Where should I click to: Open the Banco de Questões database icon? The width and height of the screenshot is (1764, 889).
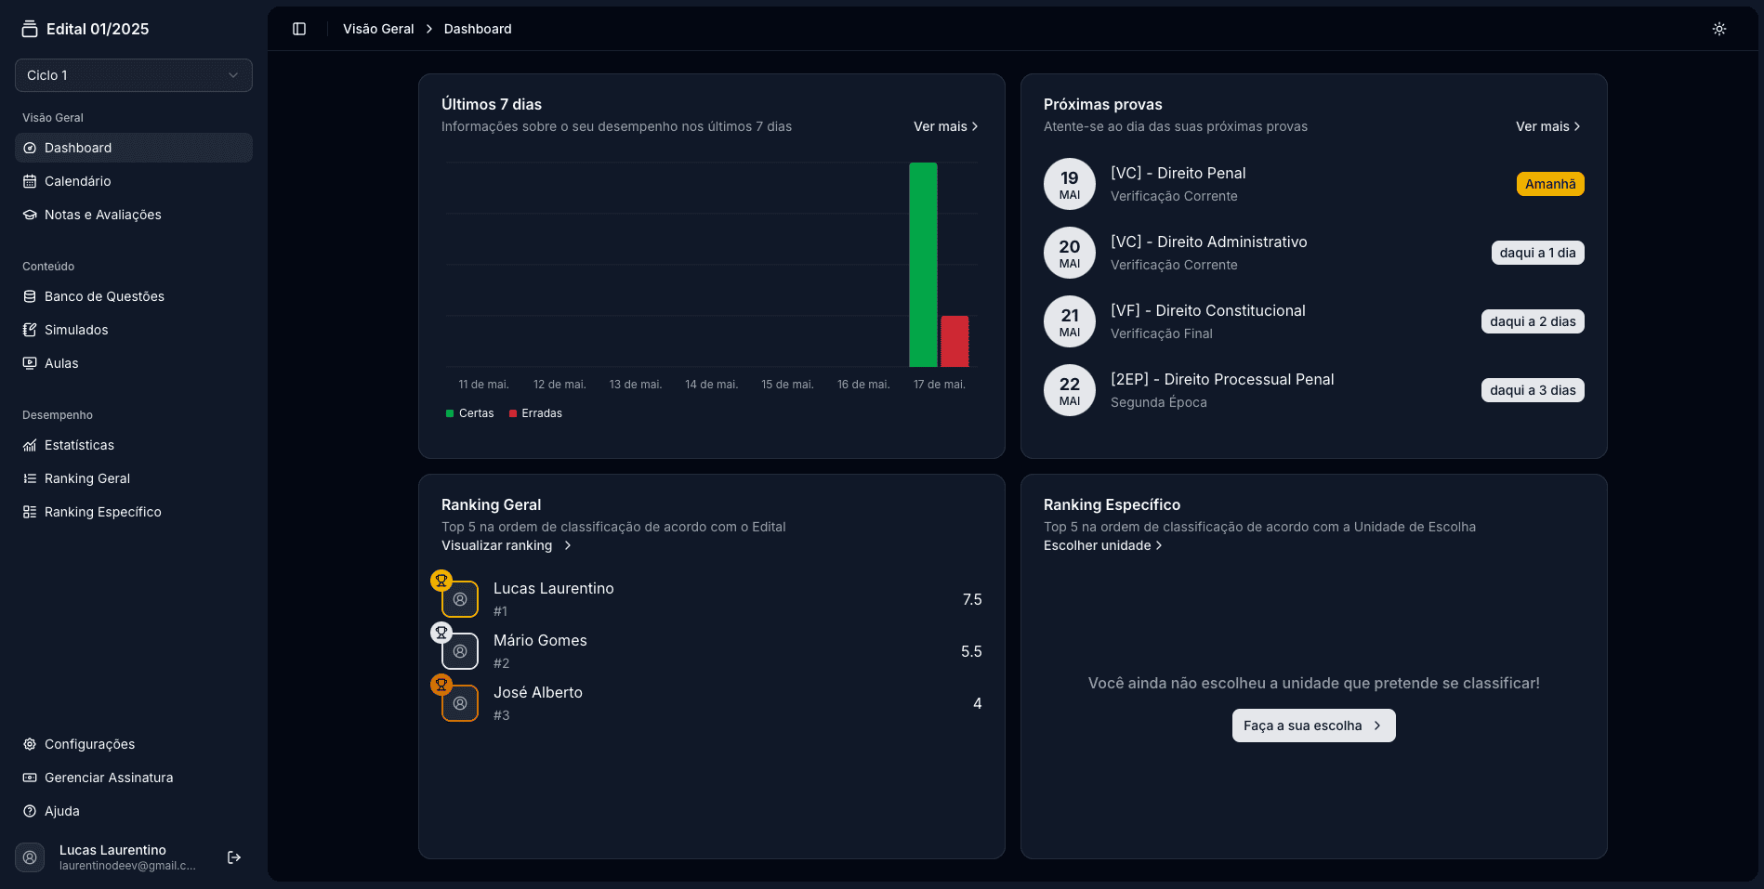[x=30, y=296]
